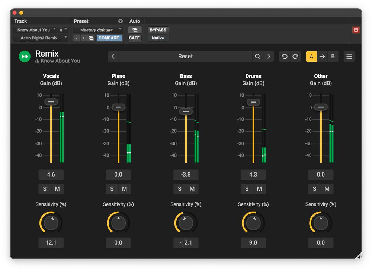The image size is (372, 271).
Task: Switch to the B comparison slot
Action: pos(333,57)
